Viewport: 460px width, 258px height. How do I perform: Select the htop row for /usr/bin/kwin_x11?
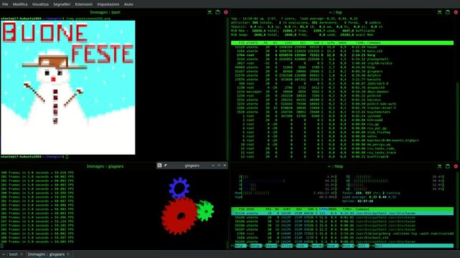342,238
